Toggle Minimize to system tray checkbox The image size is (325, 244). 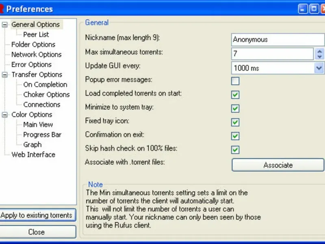pyautogui.click(x=235, y=108)
